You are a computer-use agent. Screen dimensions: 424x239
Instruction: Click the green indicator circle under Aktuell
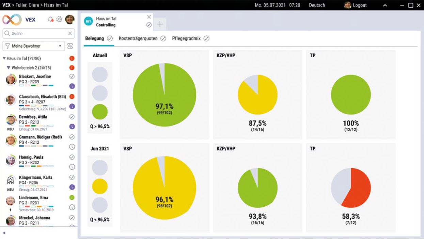click(x=100, y=112)
